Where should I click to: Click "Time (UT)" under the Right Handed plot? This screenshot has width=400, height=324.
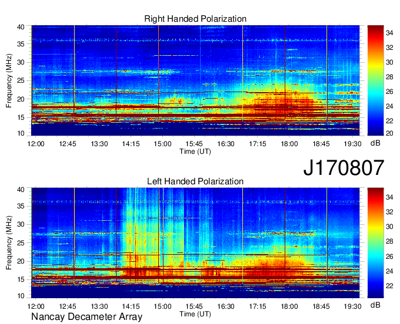click(195, 151)
